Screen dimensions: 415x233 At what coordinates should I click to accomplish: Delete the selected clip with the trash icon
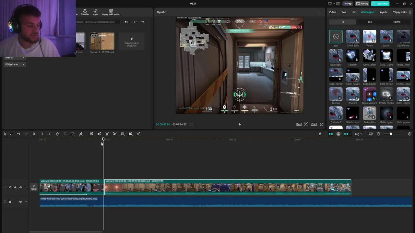(57, 134)
